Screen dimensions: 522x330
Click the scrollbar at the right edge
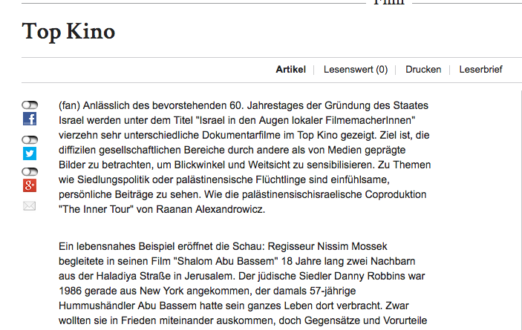pos(521,209)
